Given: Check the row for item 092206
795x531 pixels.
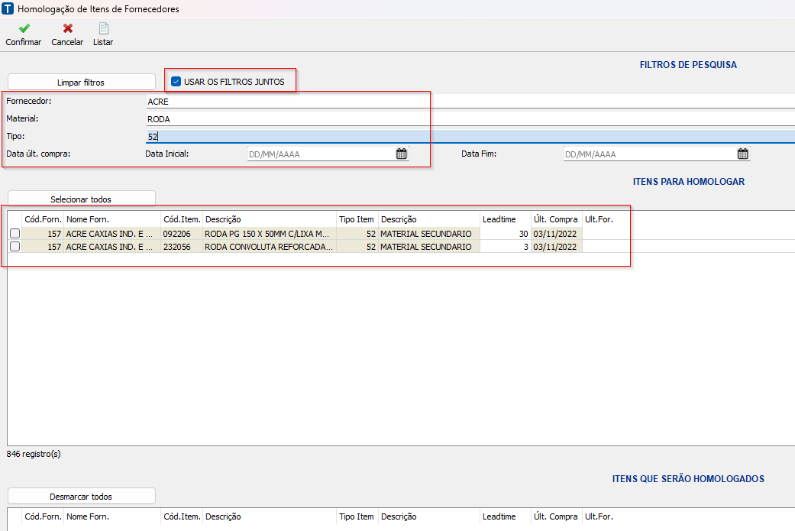Looking at the screenshot, I should [15, 234].
